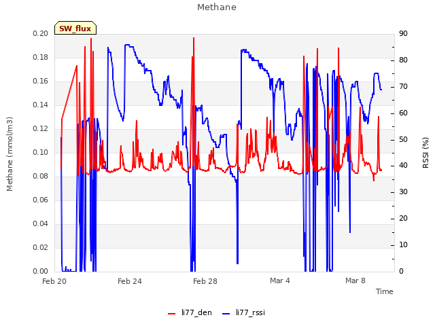The width and height of the screenshot is (435, 326).
Task: Click the 0.14 left axis value
Action: coord(41,105)
